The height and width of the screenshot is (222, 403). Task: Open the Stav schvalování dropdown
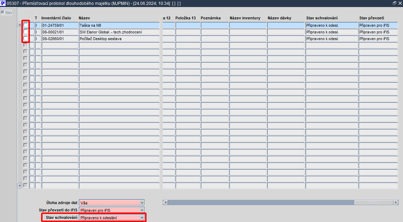tap(142, 218)
